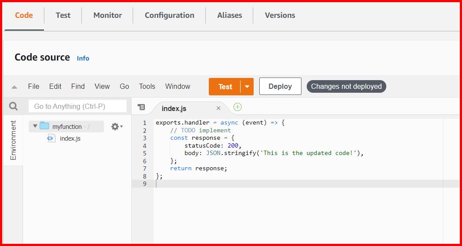The image size is (462, 246).
Task: Close the index.js editor tab
Action: [x=218, y=108]
